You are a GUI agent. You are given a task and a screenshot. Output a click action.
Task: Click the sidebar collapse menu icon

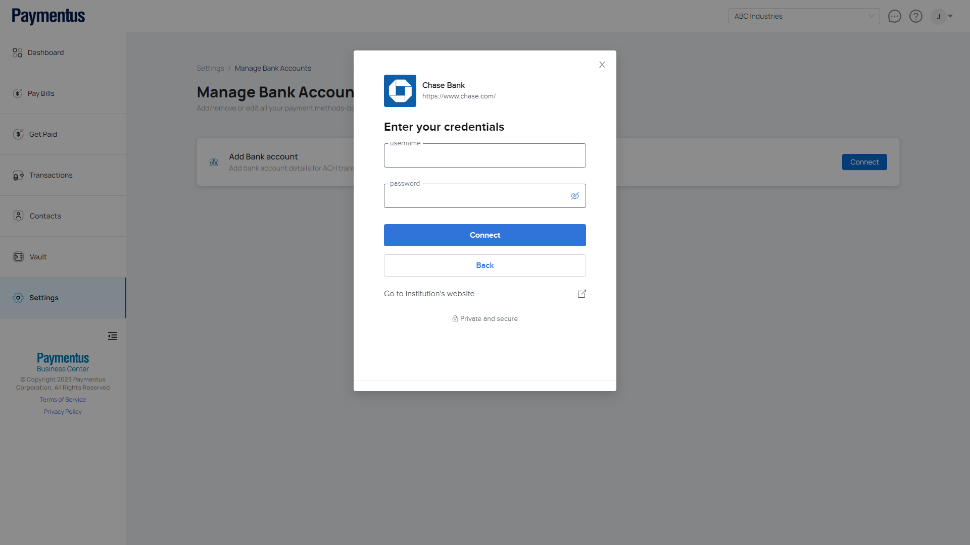[x=112, y=336]
